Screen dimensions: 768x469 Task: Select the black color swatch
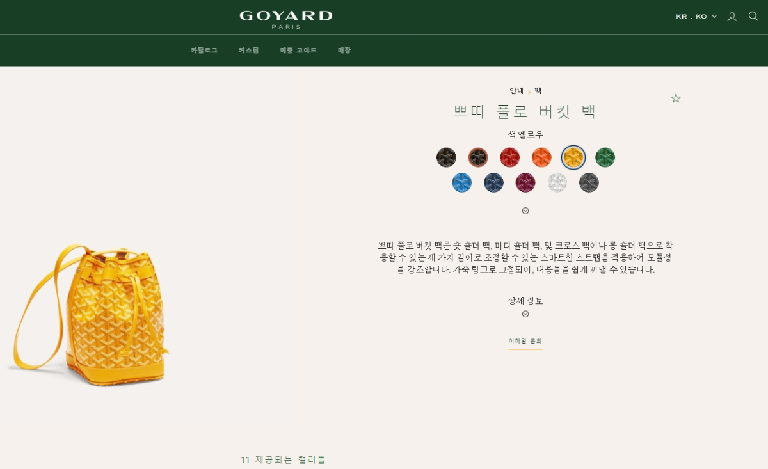[446, 157]
